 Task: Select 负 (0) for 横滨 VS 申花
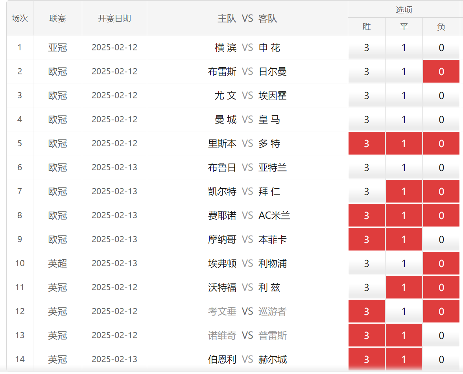(441, 48)
